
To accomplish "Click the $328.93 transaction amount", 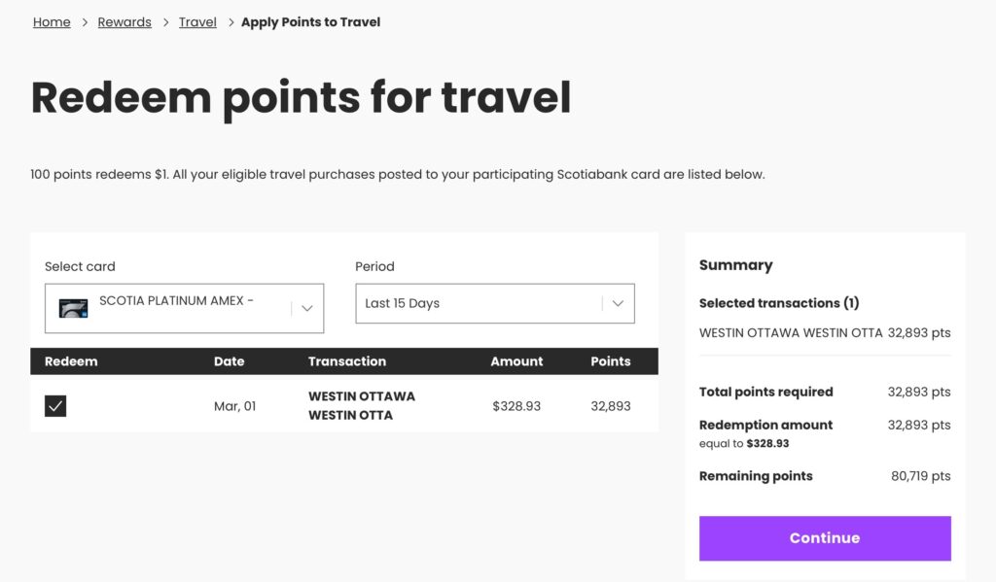I will (x=516, y=406).
